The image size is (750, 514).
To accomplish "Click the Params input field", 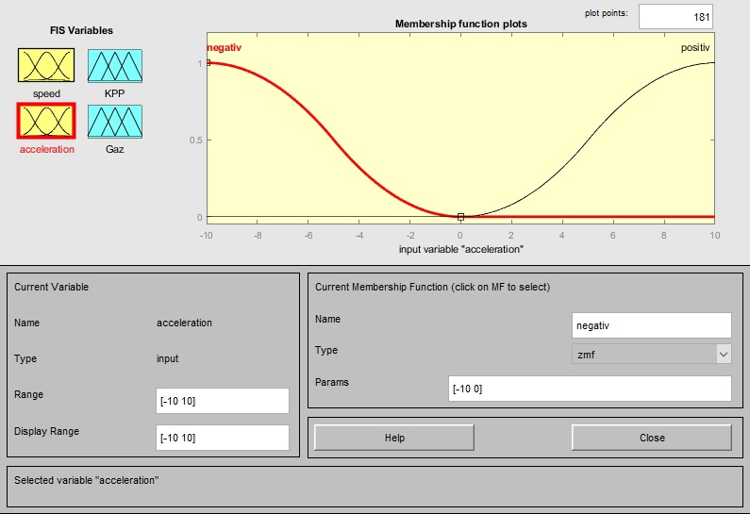I will tap(590, 389).
